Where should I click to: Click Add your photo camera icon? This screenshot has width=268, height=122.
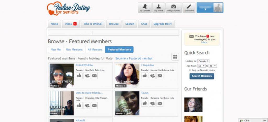tap(174, 8)
